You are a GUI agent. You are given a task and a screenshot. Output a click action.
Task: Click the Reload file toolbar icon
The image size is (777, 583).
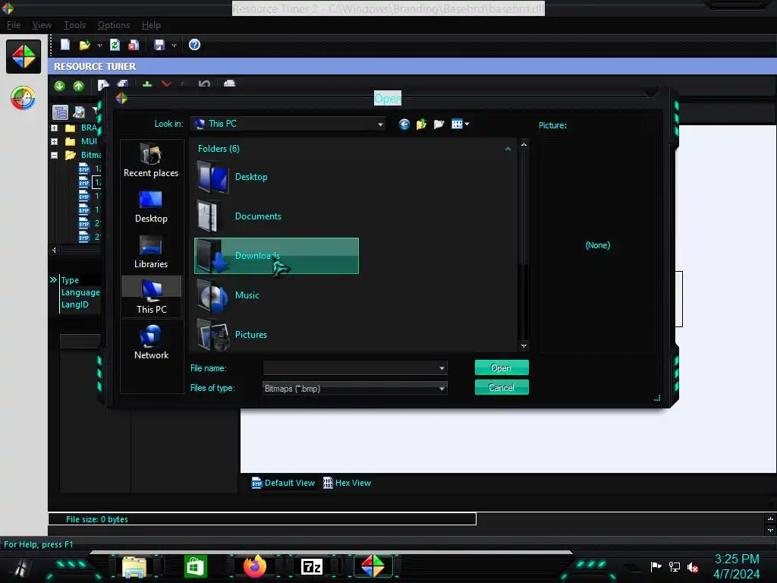(x=115, y=45)
